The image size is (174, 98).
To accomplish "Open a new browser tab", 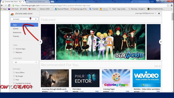I will (x=52, y=2).
